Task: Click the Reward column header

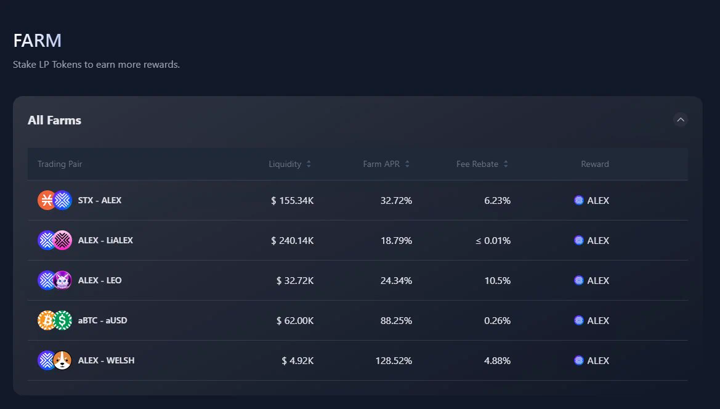Action: pos(594,164)
